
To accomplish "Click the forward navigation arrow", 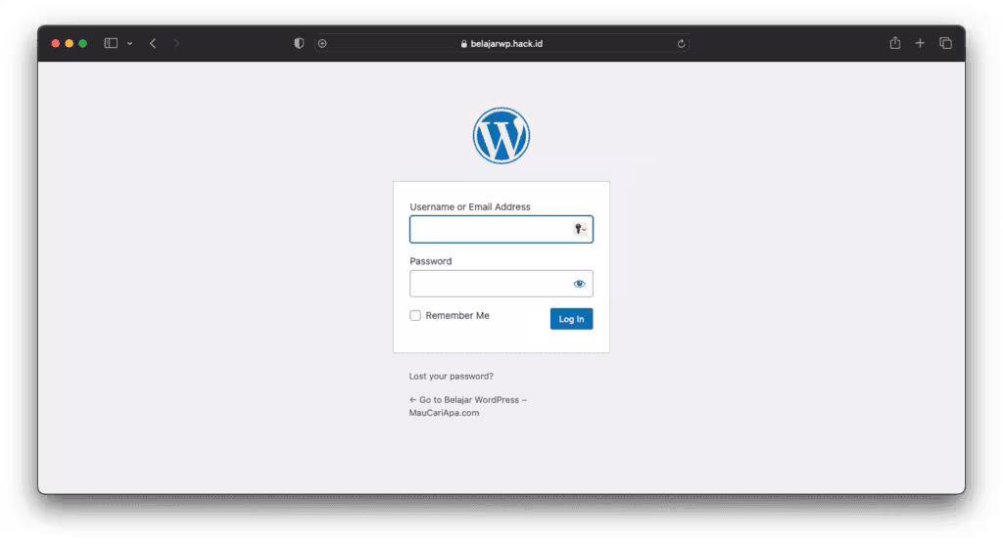I will coord(176,43).
